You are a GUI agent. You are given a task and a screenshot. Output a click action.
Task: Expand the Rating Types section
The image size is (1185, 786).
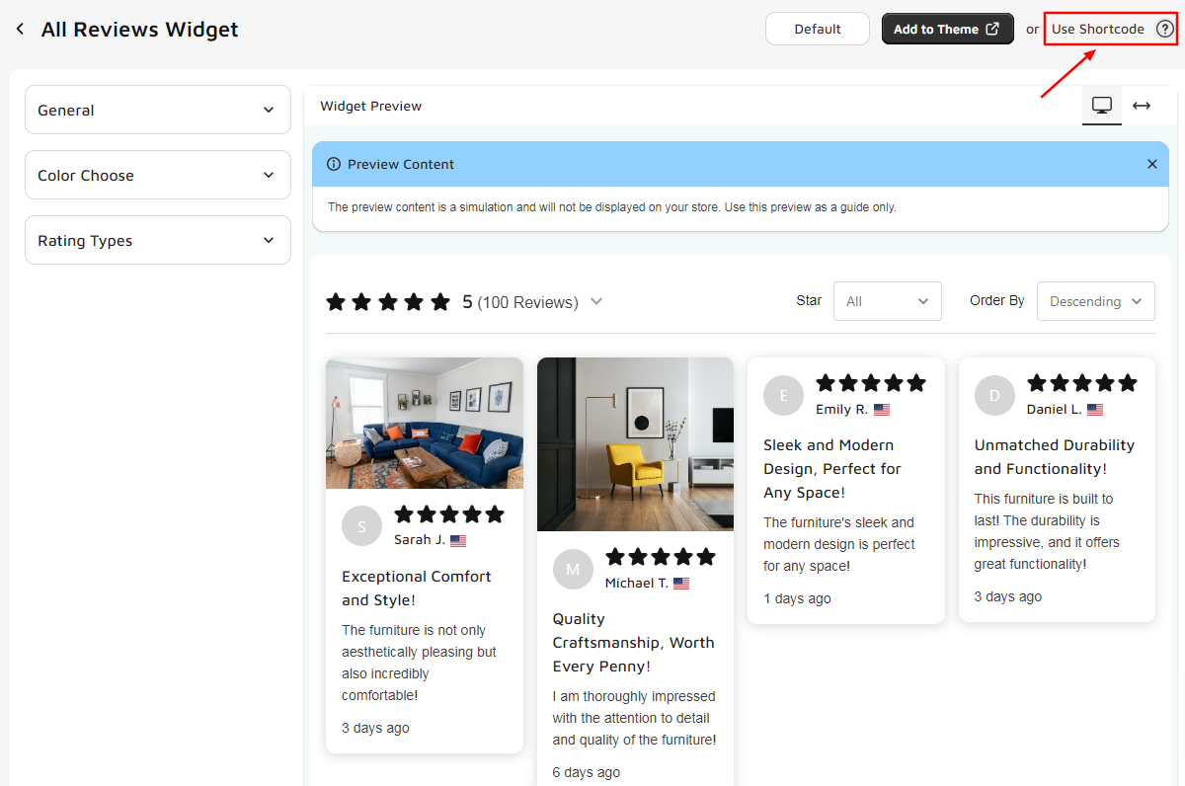[x=158, y=240]
